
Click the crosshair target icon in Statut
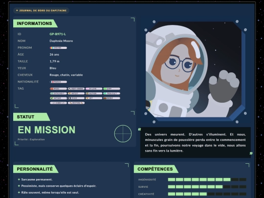[123, 133]
